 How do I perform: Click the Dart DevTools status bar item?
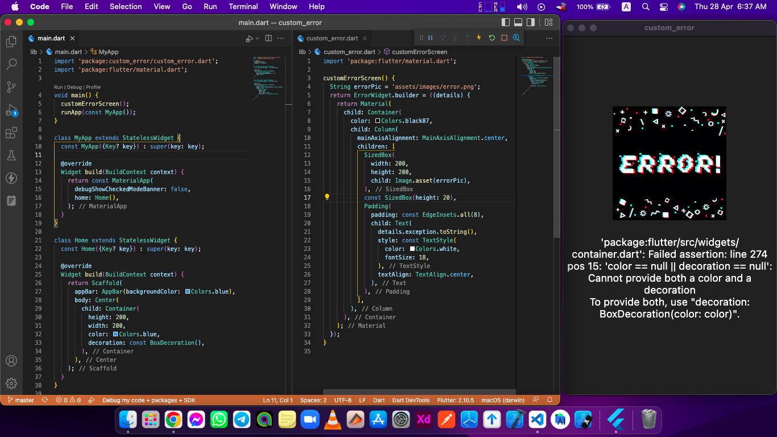click(x=411, y=400)
